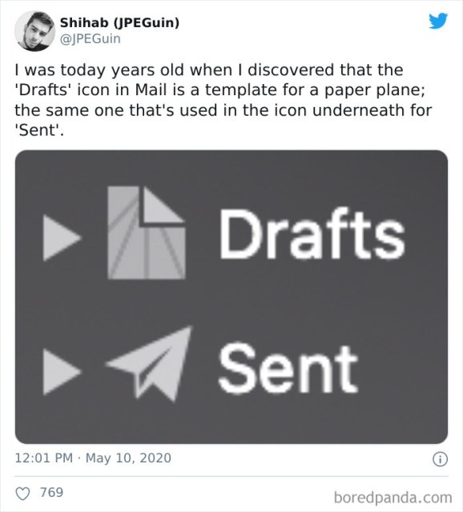This screenshot has width=463, height=512.
Task: Expand the Sent disclosure triangle
Action: [x=62, y=372]
